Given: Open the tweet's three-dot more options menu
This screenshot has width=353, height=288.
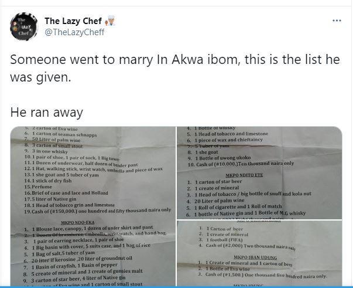Looking at the screenshot, I should click(x=337, y=21).
